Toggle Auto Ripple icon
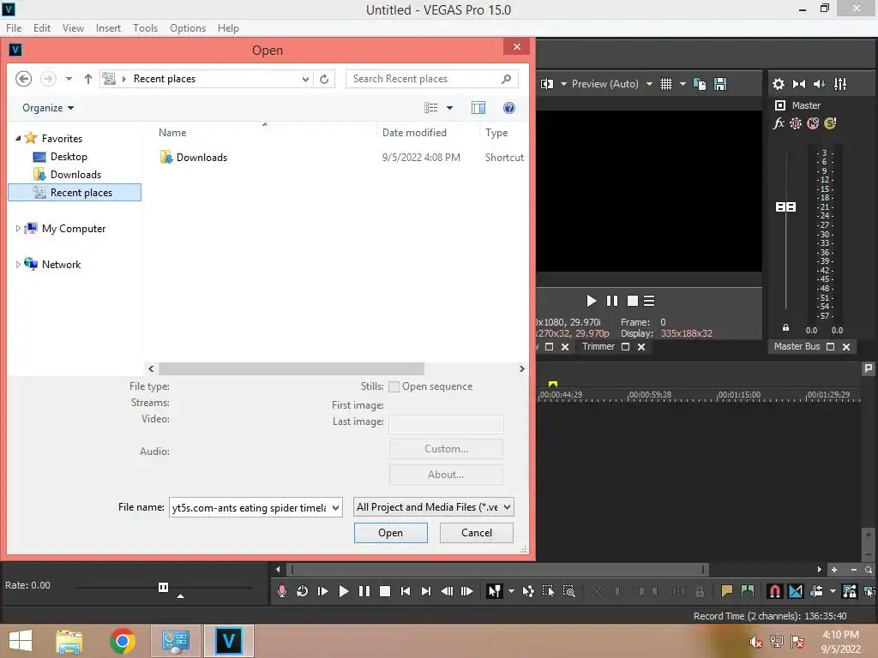Image resolution: width=878 pixels, height=658 pixels. pyautogui.click(x=816, y=591)
